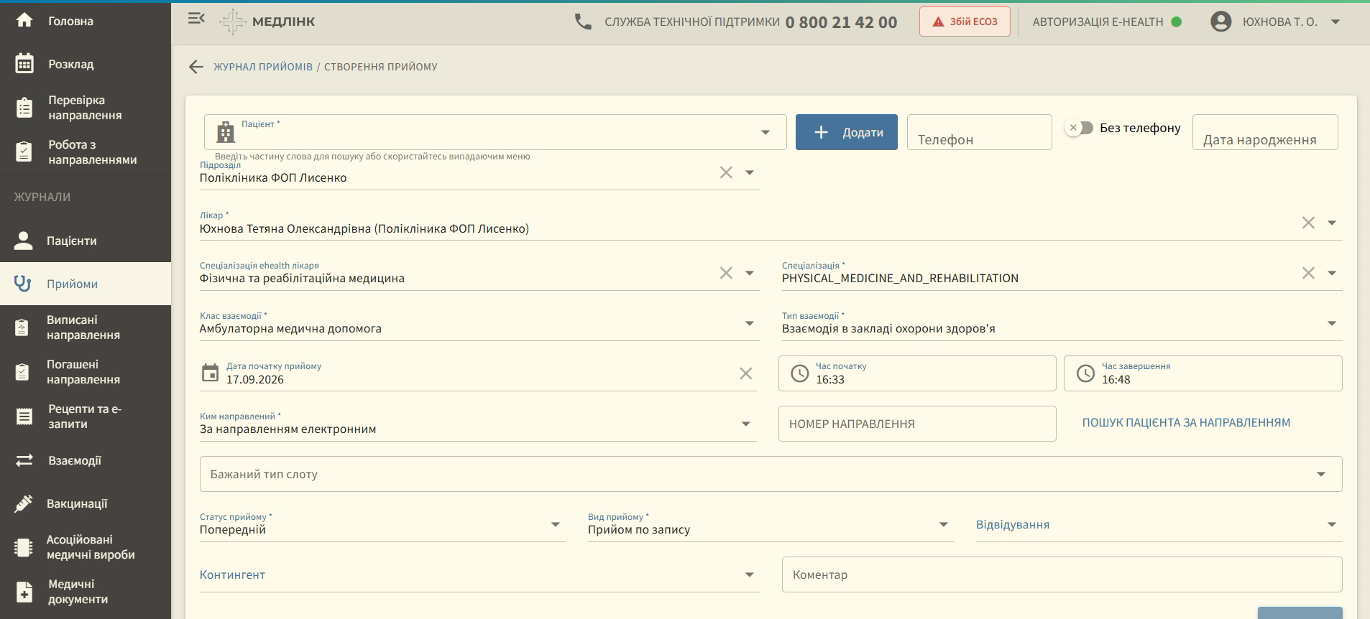Expand the Пацієнт dropdown
The image size is (1370, 619).
[x=766, y=132]
